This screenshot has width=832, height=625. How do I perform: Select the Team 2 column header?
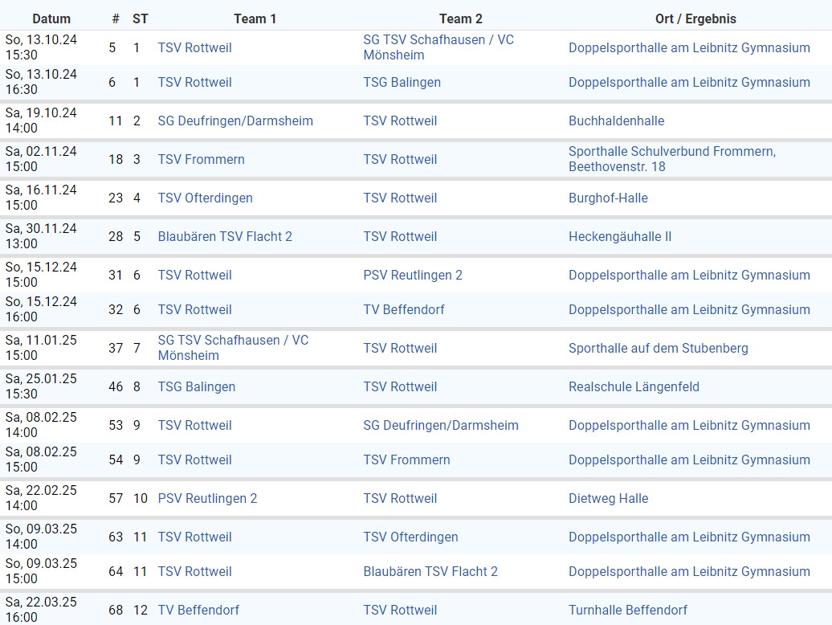point(461,19)
